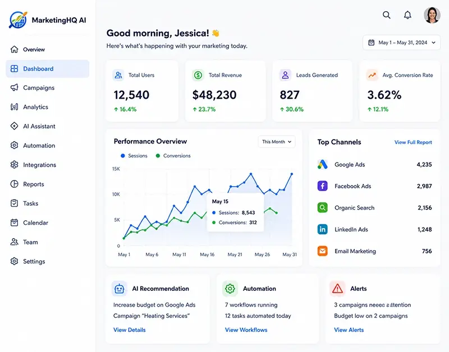Image resolution: width=449 pixels, height=352 pixels.
Task: Click the Settings gear icon in sidebar
Action: tap(15, 261)
